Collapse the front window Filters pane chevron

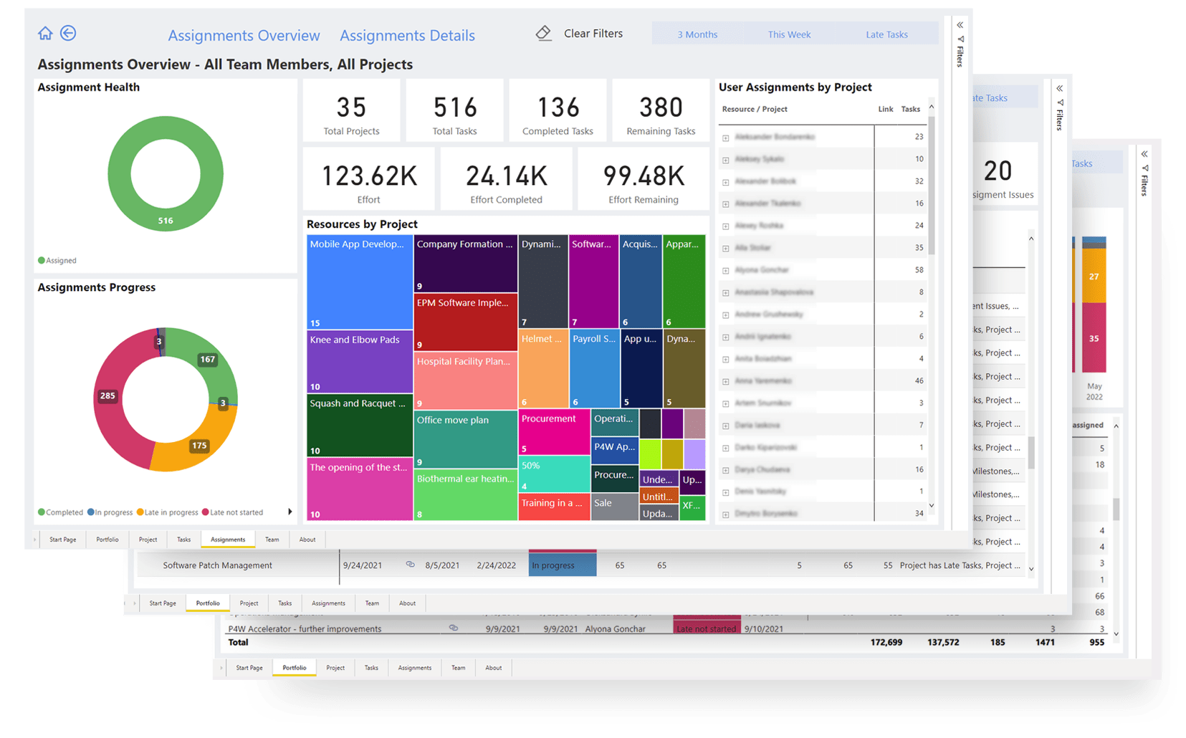[960, 25]
